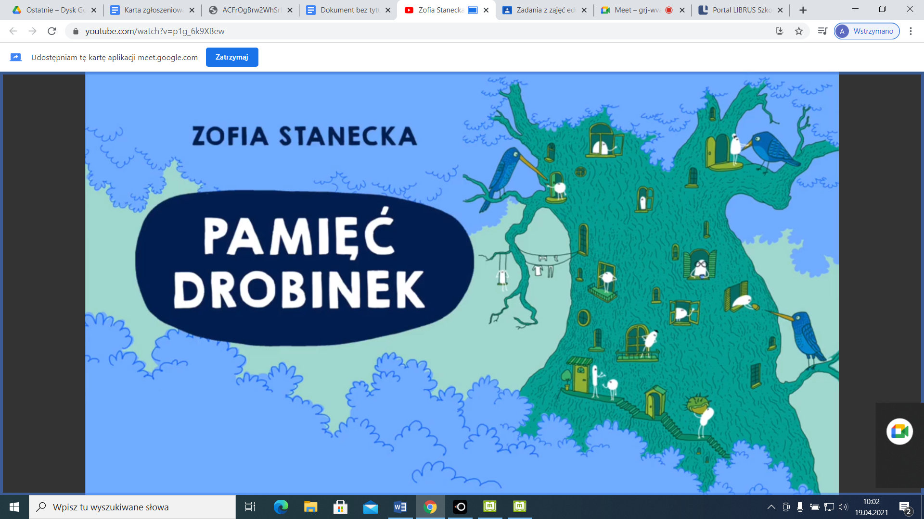Open the Karta zgłoszeniowa tab
The height and width of the screenshot is (519, 924).
pos(153,10)
